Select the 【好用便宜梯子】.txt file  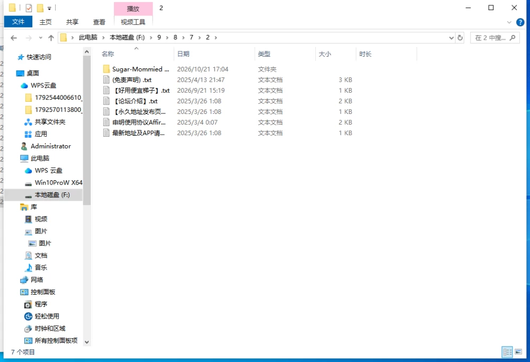[136, 90]
